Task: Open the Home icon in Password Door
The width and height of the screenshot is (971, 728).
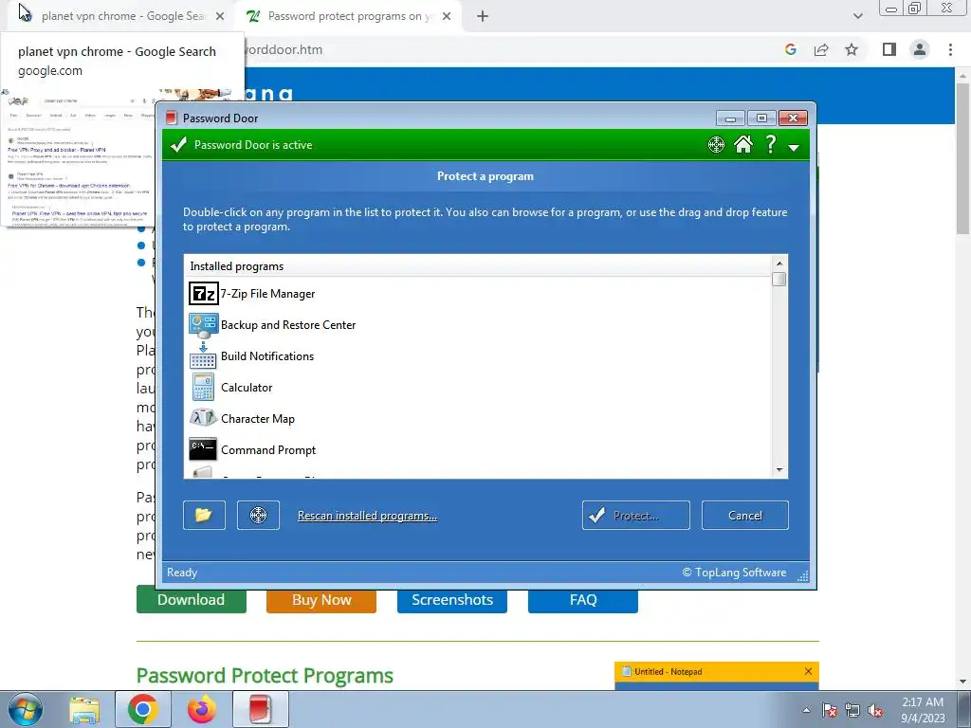Action: [x=743, y=144]
